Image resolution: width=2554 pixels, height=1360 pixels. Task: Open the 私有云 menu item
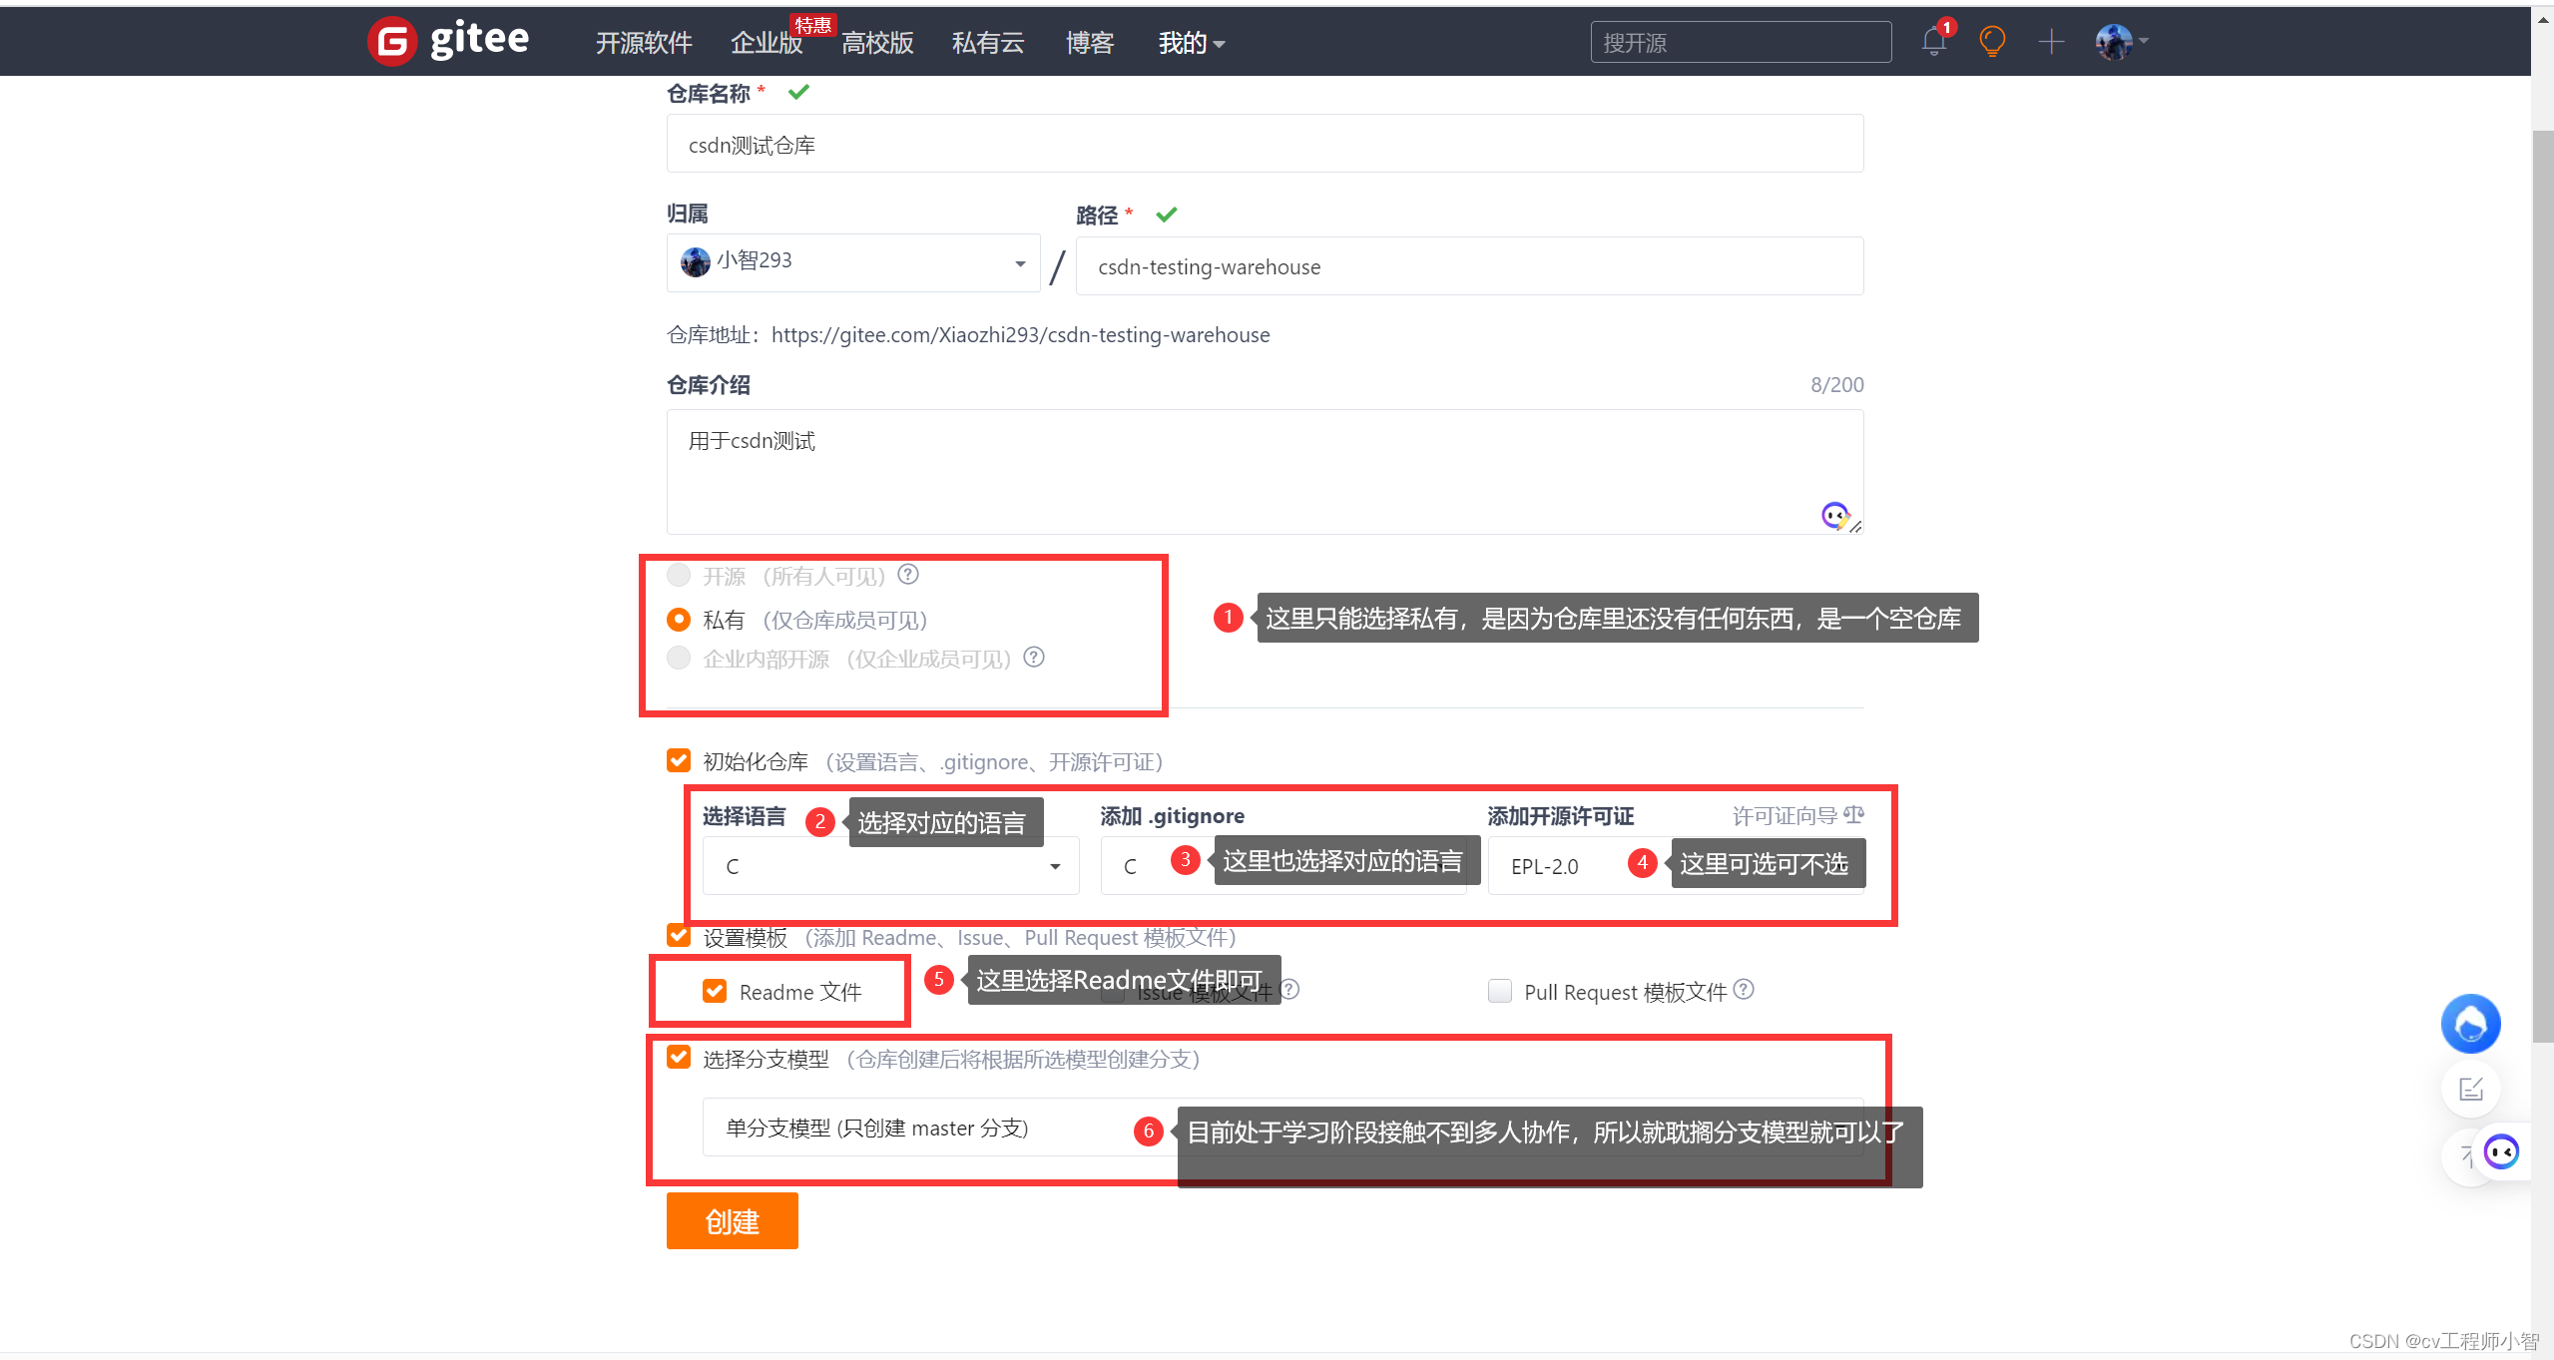988,43
